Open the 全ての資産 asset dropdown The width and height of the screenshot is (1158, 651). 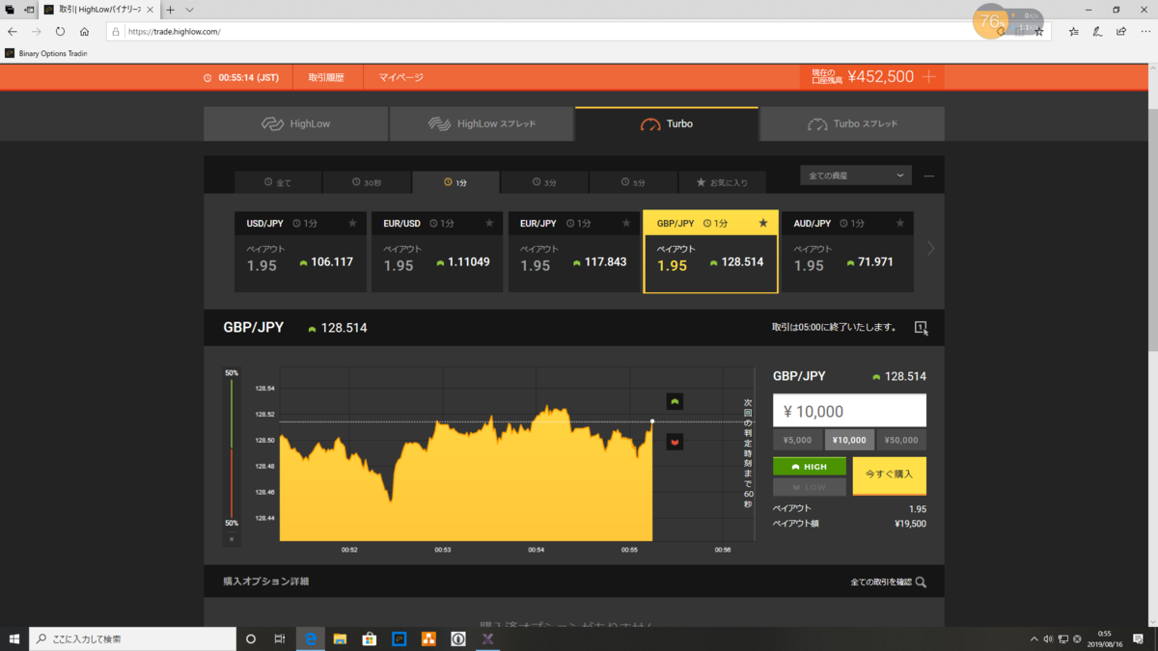[856, 176]
